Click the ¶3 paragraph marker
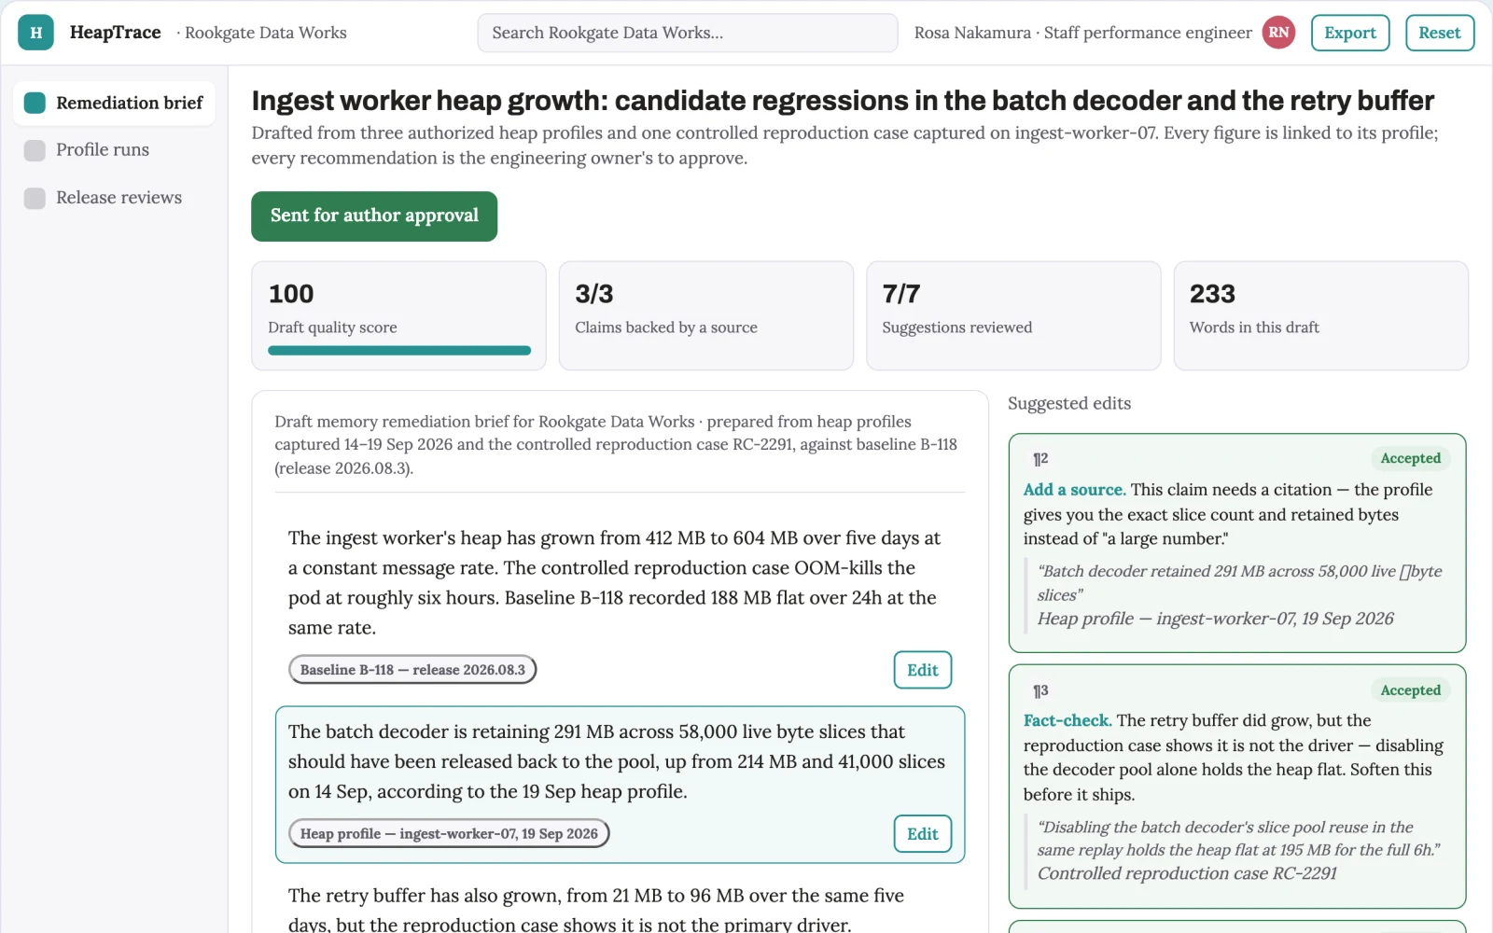 click(x=1040, y=691)
